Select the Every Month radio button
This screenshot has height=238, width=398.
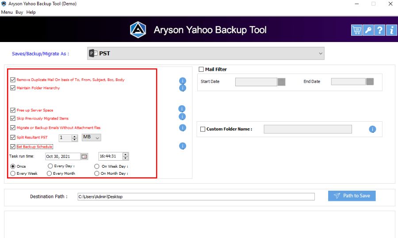[x=49, y=173]
